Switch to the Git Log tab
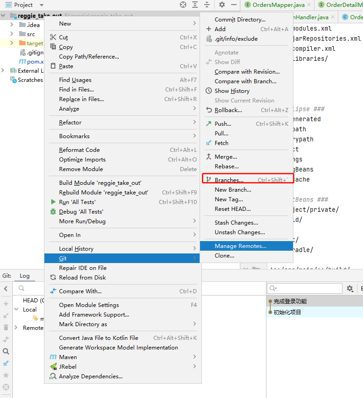Viewport: 363px width, 398px height. 25,276
